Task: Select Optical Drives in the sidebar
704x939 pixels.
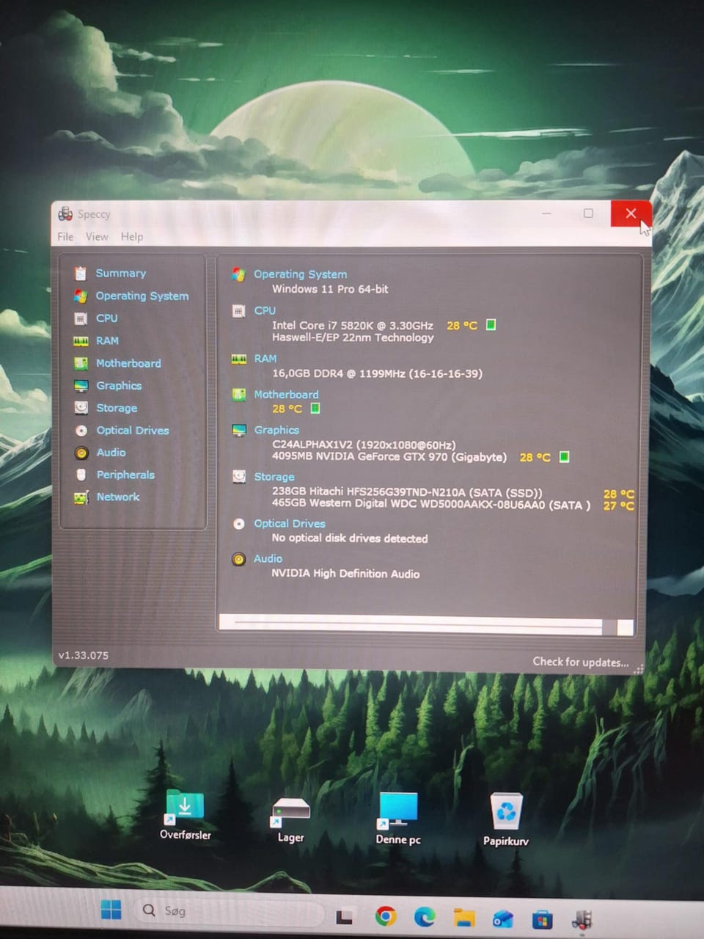Action: pyautogui.click(x=133, y=431)
